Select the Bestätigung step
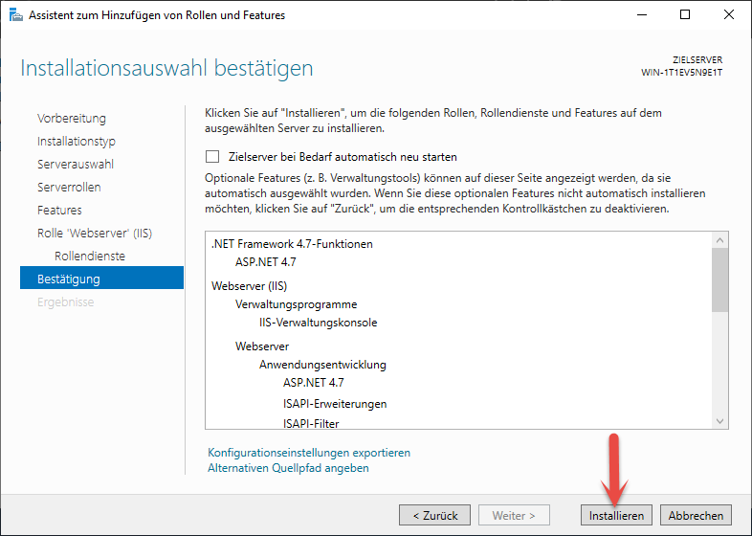752x536 pixels. (x=69, y=279)
